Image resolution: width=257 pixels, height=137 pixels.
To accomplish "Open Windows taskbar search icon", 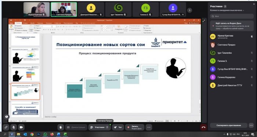I will (5, 134).
